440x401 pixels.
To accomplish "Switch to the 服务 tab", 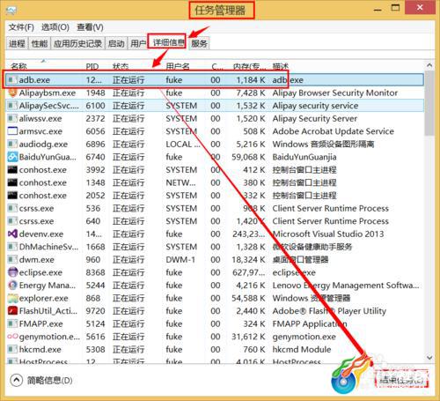I will tap(199, 44).
